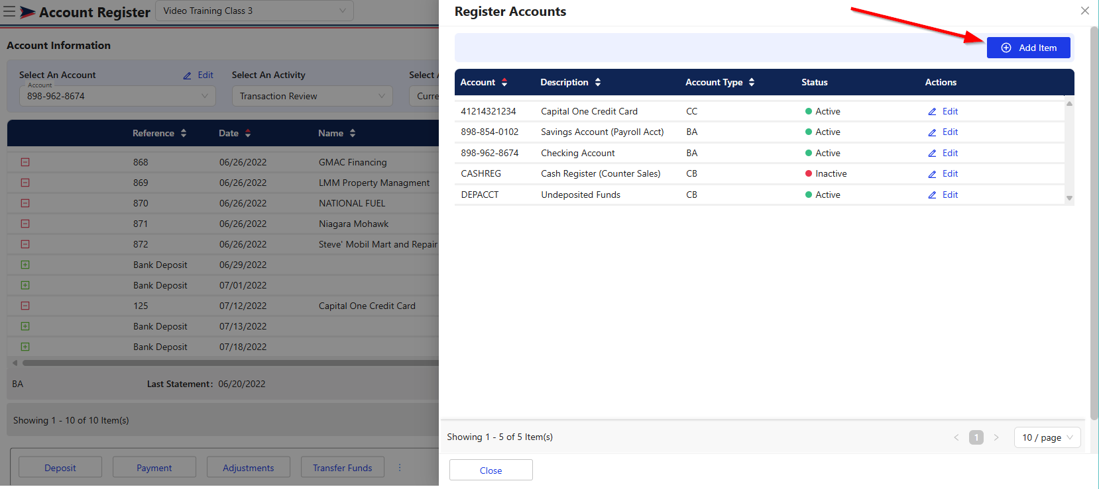The width and height of the screenshot is (1099, 489).
Task: Click Last Statement date 06/20/2022
Action: tap(242, 384)
